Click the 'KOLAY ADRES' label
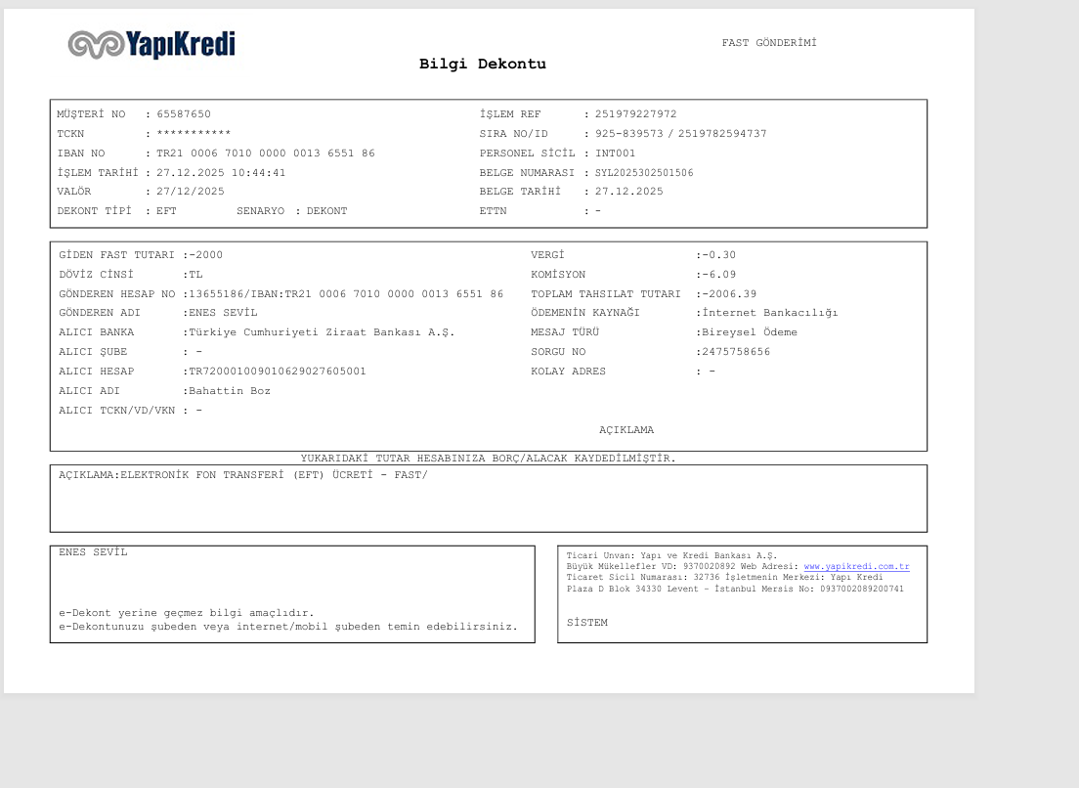The image size is (1079, 788). tap(568, 371)
